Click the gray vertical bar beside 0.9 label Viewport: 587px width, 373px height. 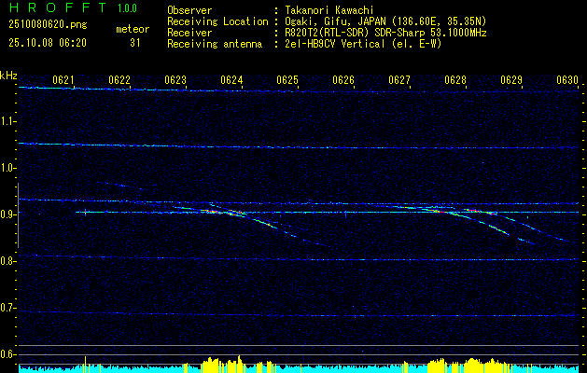(x=18, y=215)
